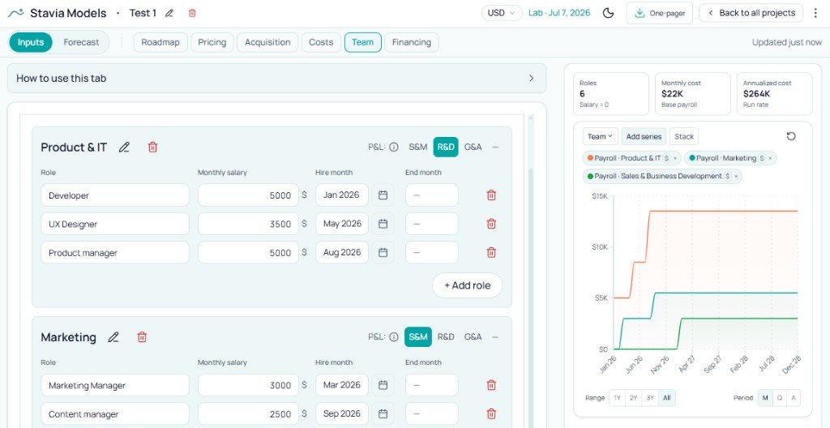The height and width of the screenshot is (428, 830).
Task: Set chart range to 2Y
Action: pos(633,398)
